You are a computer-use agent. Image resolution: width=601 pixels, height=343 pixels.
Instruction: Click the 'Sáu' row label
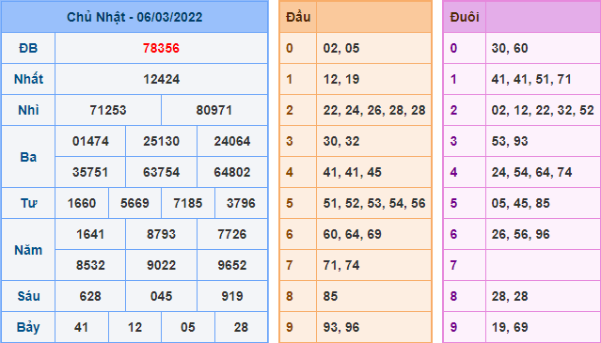point(28,296)
